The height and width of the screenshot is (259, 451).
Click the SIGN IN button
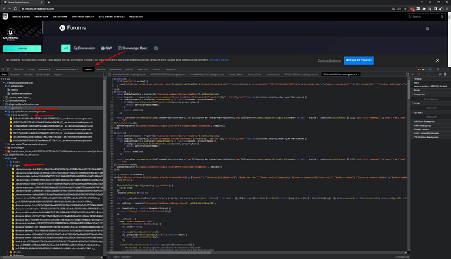[x=22, y=48]
